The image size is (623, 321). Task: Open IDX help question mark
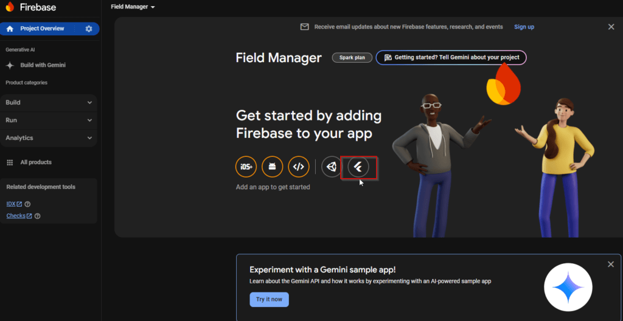pos(27,204)
